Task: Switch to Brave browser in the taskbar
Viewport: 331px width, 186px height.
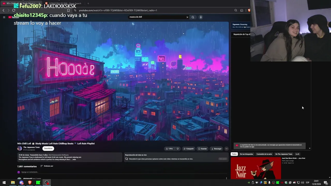Action: click(30, 183)
